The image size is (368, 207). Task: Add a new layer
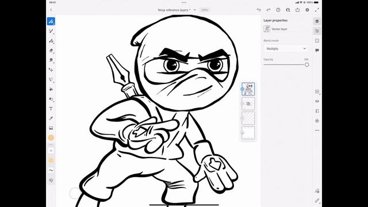(317, 91)
